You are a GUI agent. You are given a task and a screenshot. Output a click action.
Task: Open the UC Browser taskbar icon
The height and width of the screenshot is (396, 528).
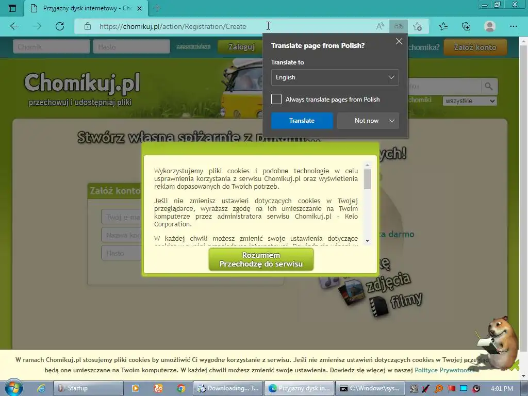click(158, 388)
